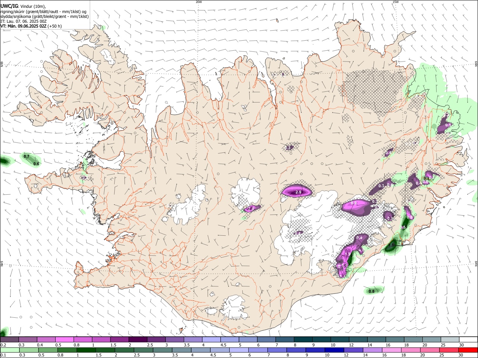Click the 20W longitude label at top

pos(199,2)
